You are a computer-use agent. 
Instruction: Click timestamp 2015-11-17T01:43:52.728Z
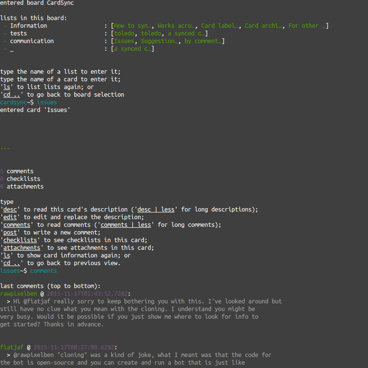click(x=87, y=294)
